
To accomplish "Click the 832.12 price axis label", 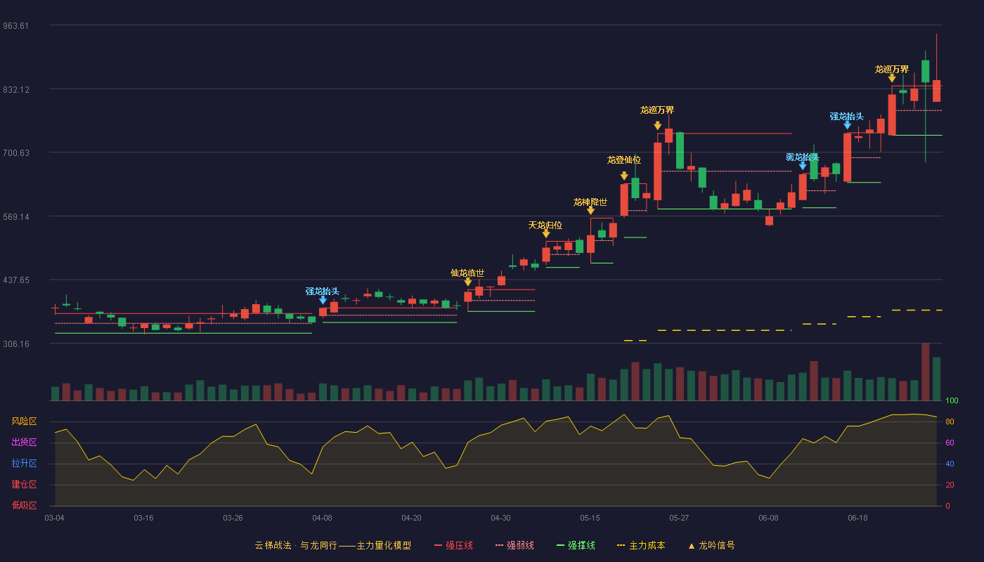I will click(15, 89).
